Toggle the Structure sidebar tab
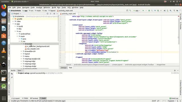 click(9, 64)
